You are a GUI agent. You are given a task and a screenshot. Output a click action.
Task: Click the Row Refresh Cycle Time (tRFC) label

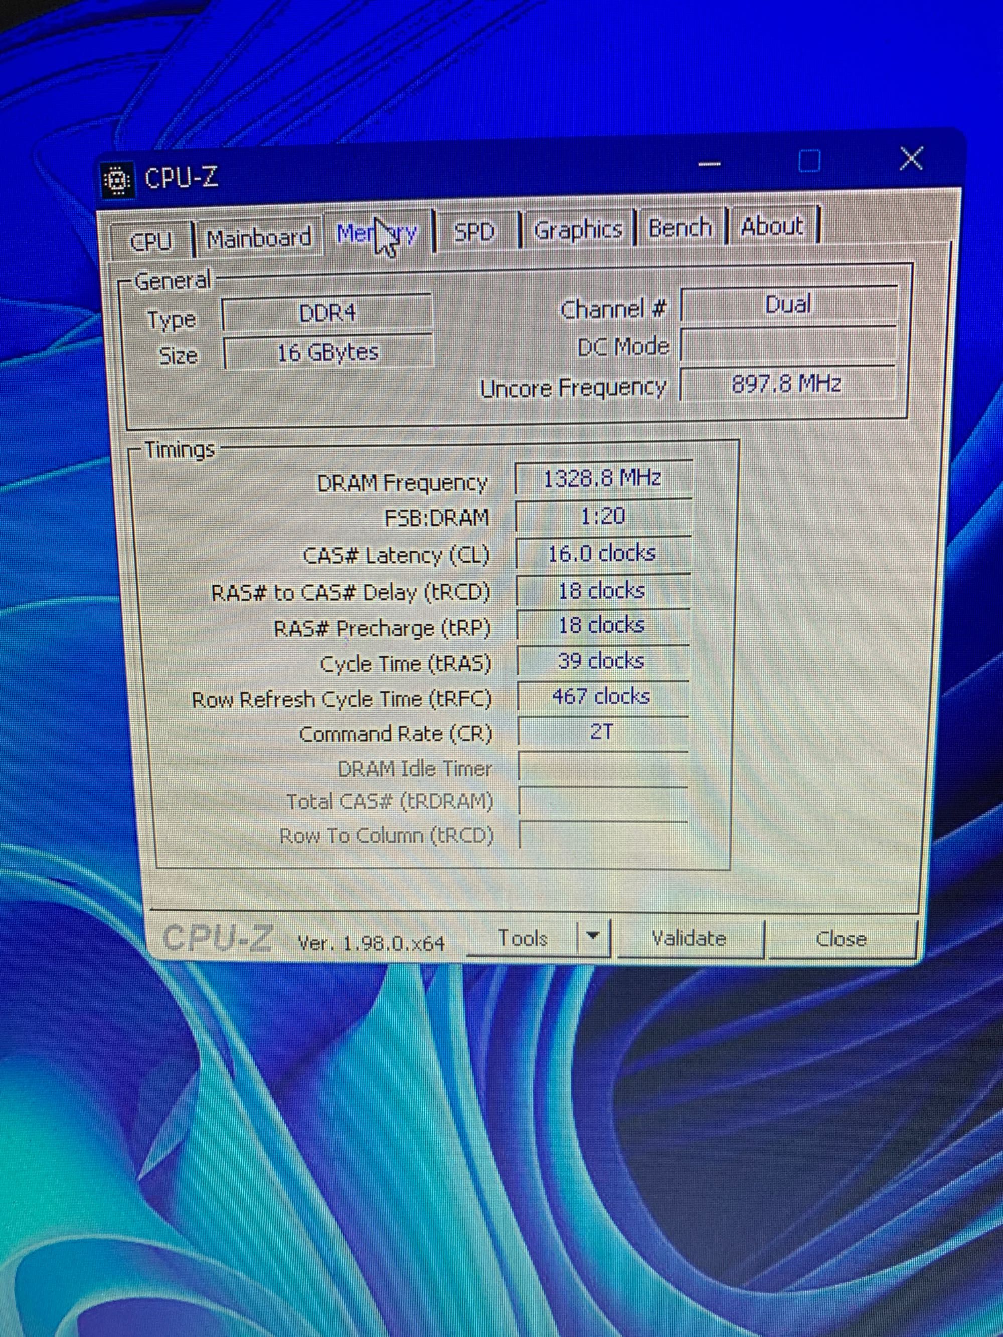(x=342, y=700)
